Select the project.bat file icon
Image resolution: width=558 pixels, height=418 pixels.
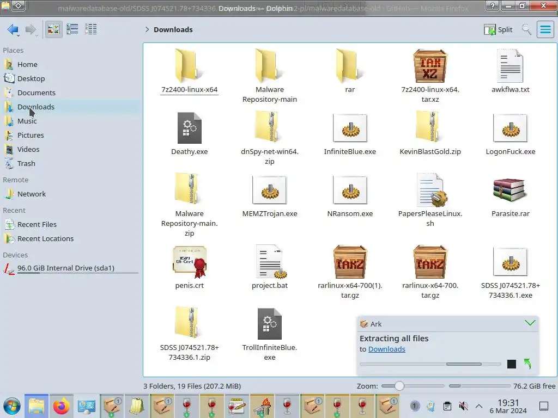272,262
